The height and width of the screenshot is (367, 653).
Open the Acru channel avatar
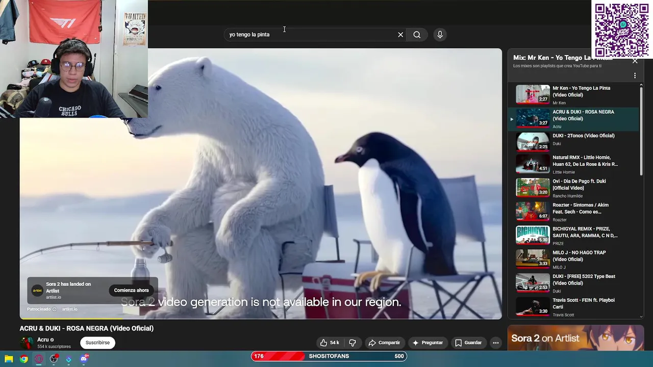tap(27, 343)
